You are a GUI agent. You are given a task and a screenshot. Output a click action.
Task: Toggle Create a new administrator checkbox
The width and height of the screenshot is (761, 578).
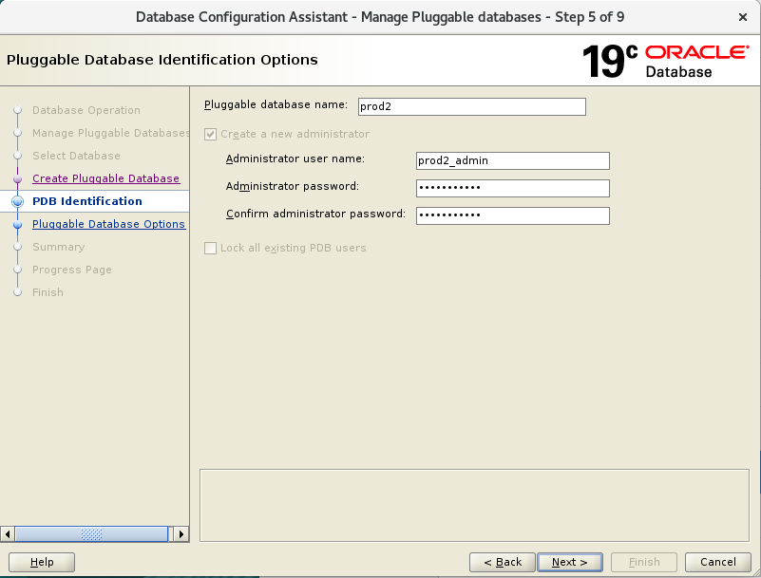(210, 135)
